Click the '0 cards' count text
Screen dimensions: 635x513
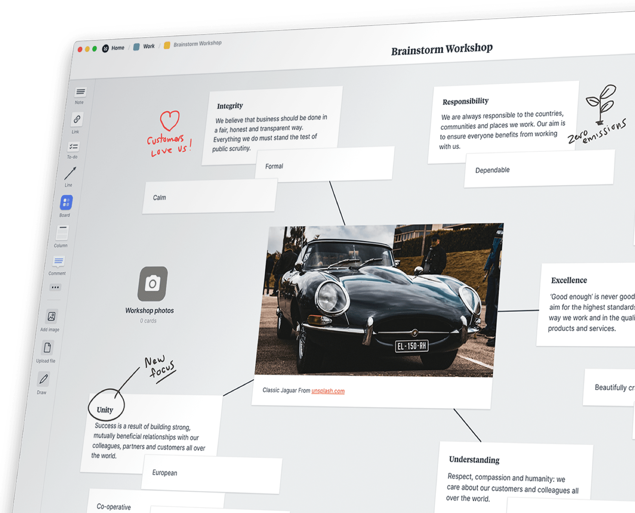click(x=148, y=321)
